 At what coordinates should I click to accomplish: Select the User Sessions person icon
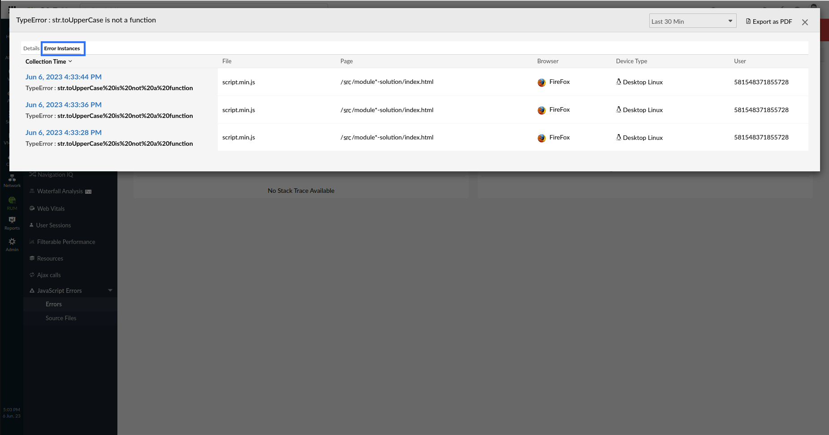32,225
